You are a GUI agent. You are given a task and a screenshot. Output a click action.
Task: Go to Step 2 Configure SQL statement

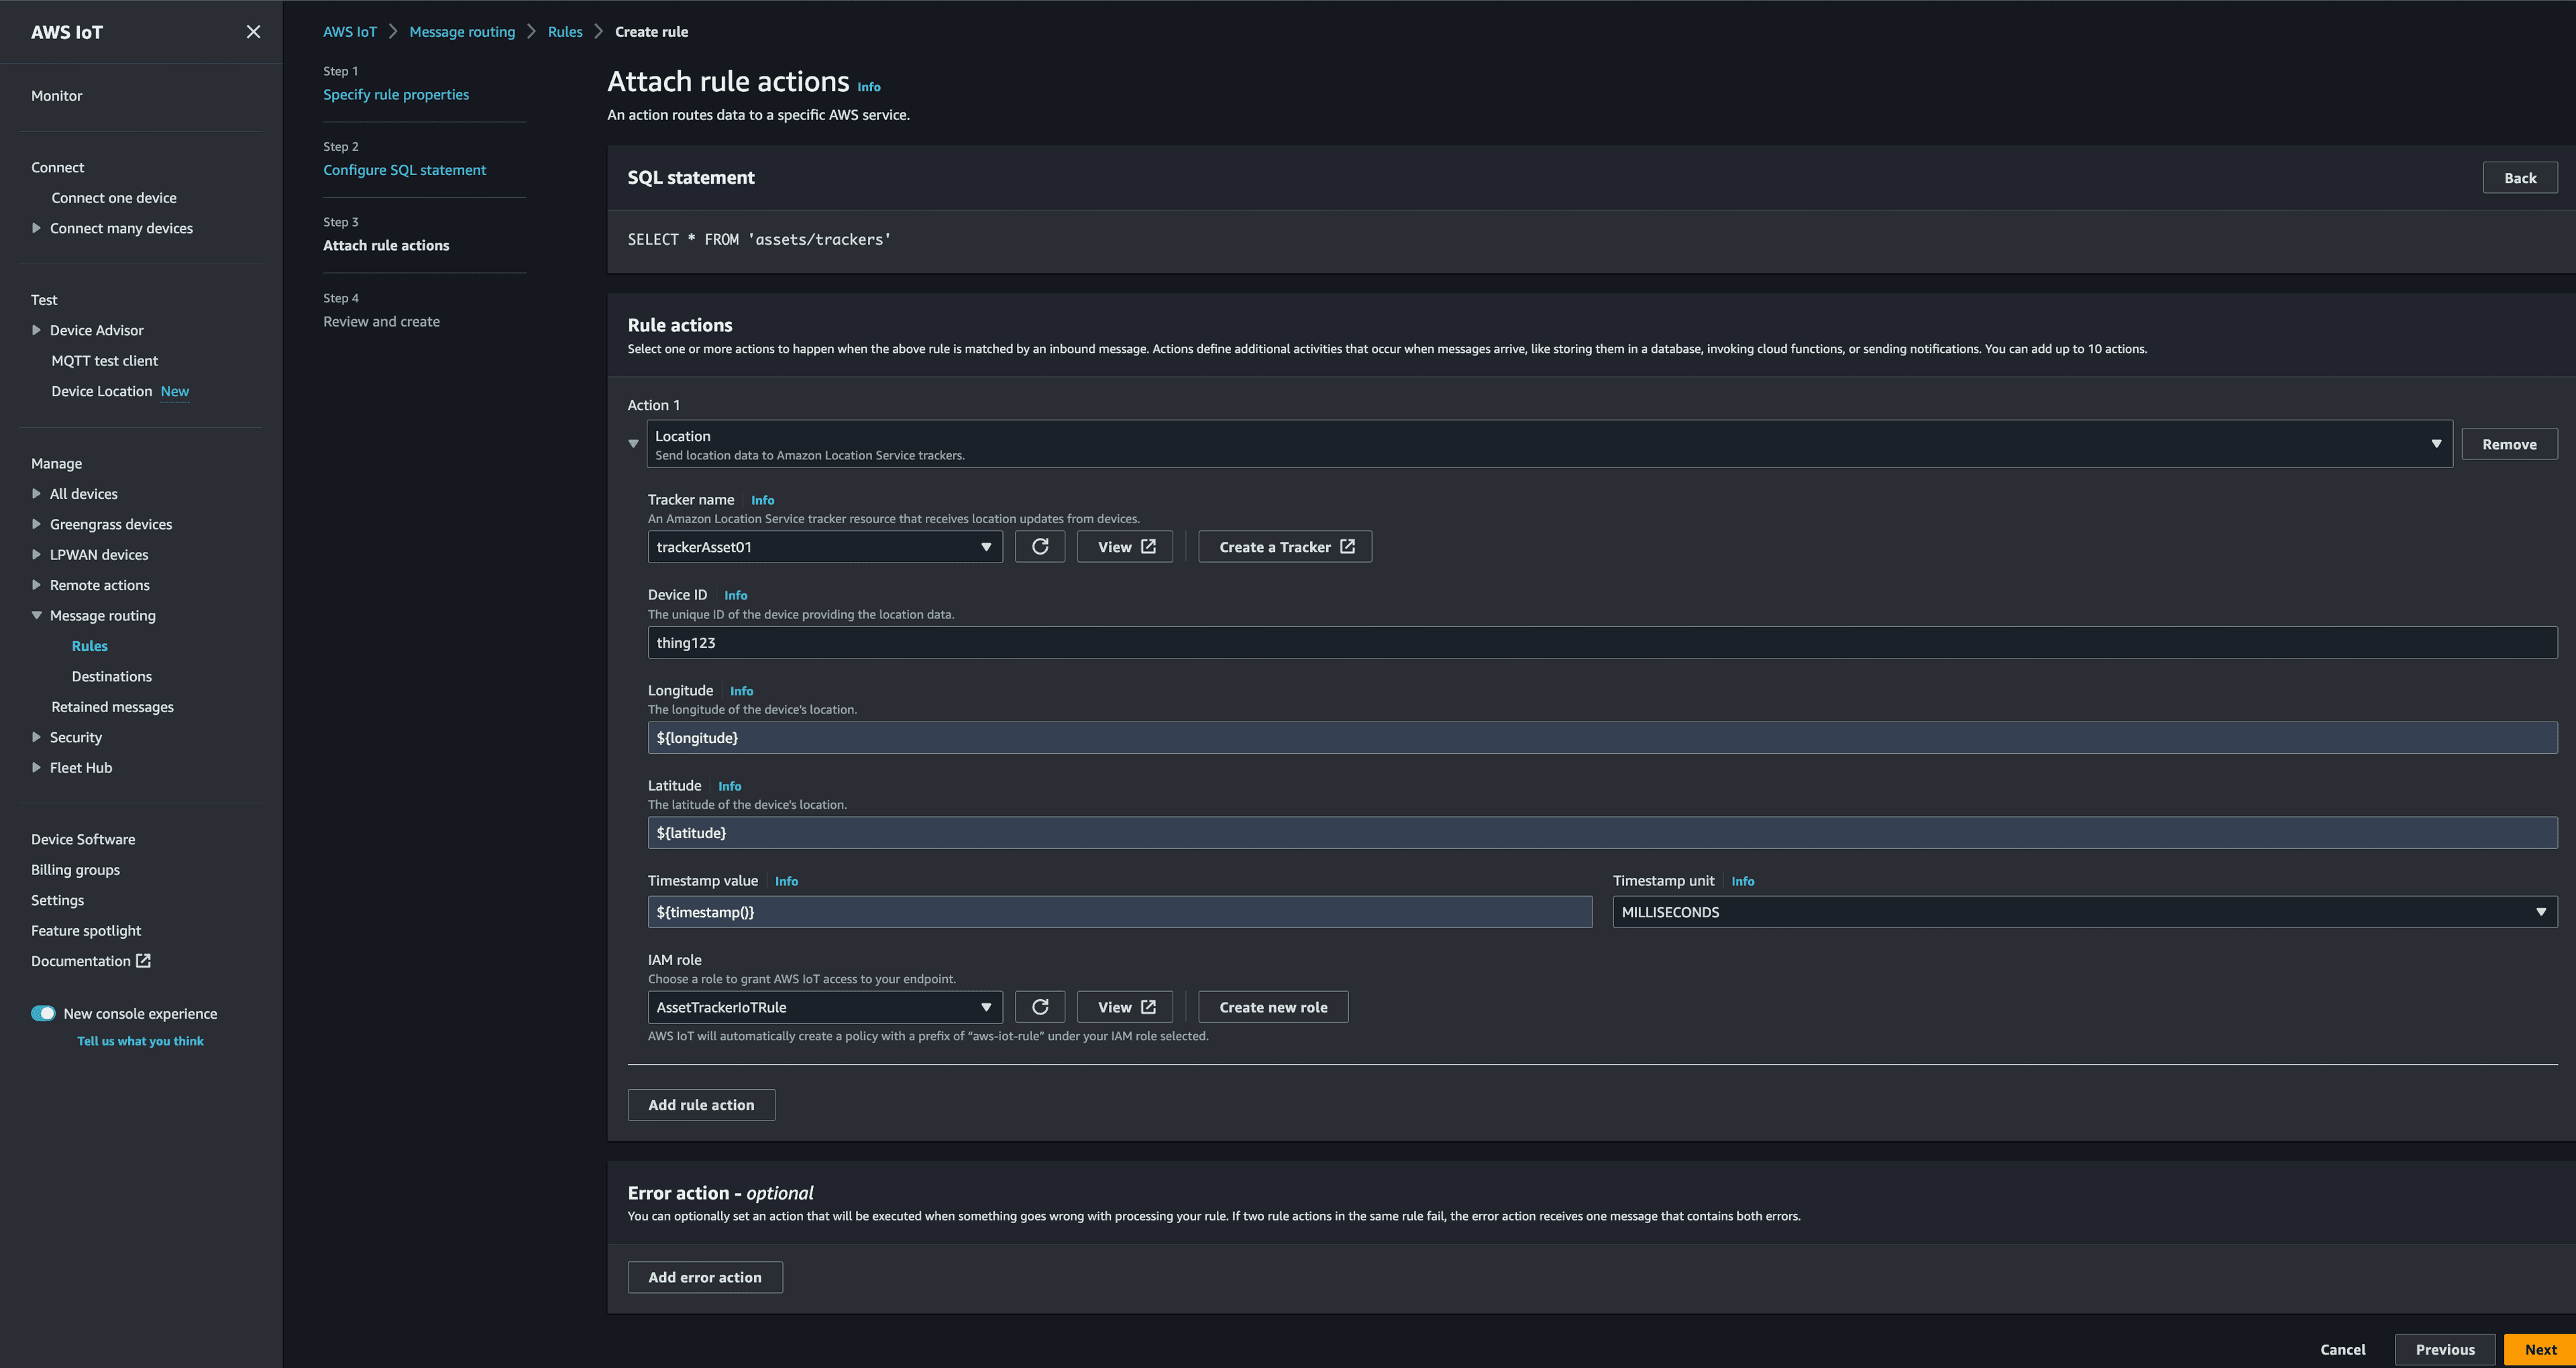[x=404, y=170]
